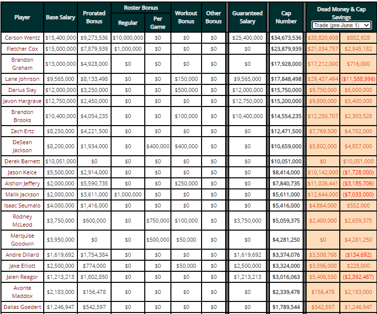Click Carson Wentz's $34,673,536 cap number cell
Screen dimensions: 377x314
click(286, 38)
